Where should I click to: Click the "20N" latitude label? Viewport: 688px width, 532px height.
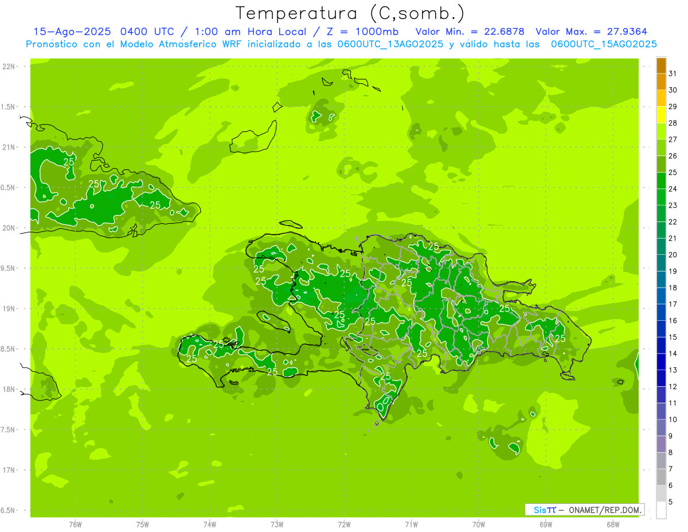(x=10, y=228)
